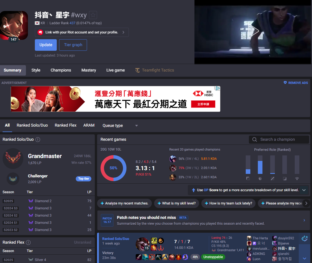Image resolution: width=312 pixels, height=263 pixels.
Task: Click the Challenger tier emblem
Action: point(13,179)
